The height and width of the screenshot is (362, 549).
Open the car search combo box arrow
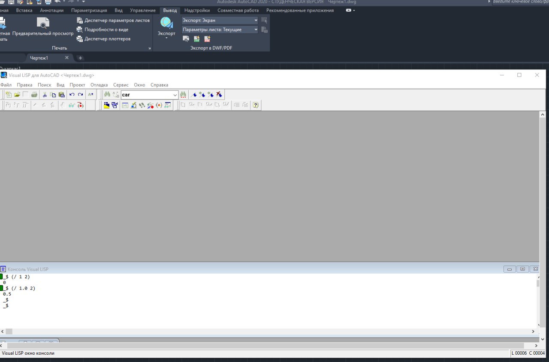[175, 95]
